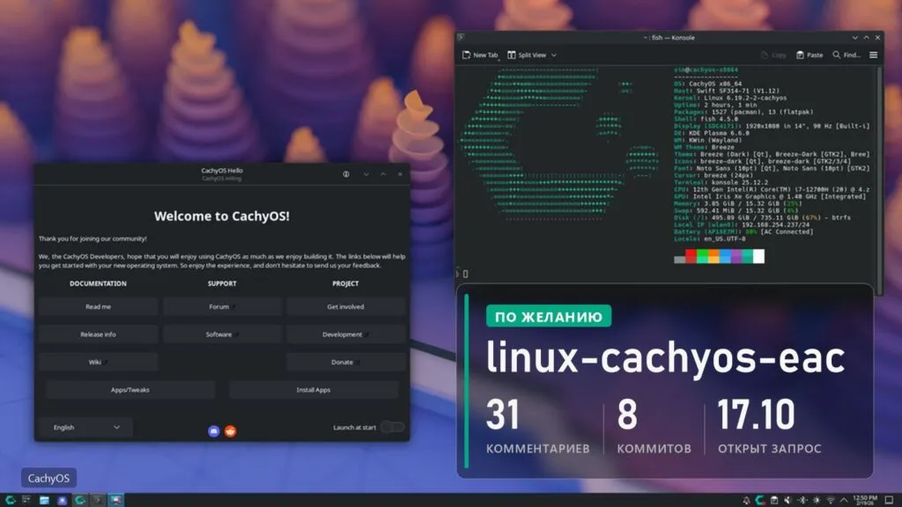Activate the screenshot app taskbar entry
The image size is (902, 507).
click(x=116, y=500)
